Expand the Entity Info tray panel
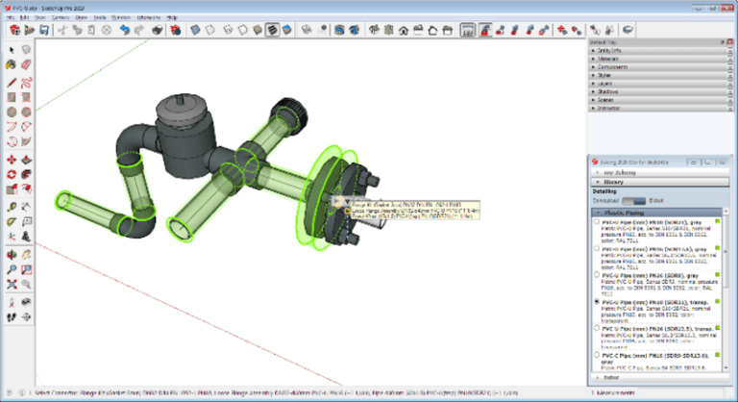 point(659,50)
